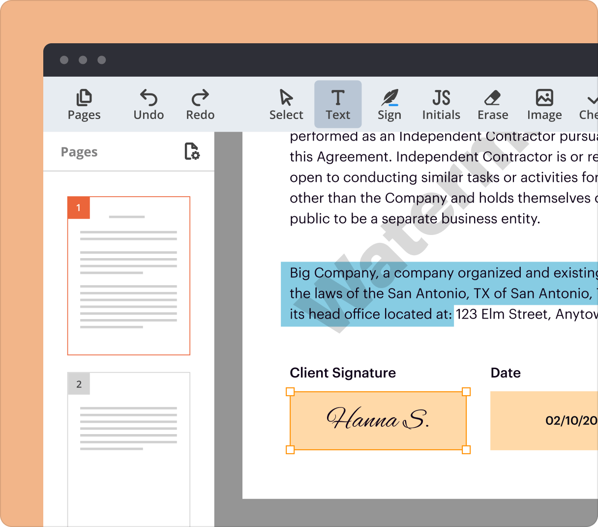Click the Pages panel header
Viewport: 598px width, 527px height.
point(79,152)
